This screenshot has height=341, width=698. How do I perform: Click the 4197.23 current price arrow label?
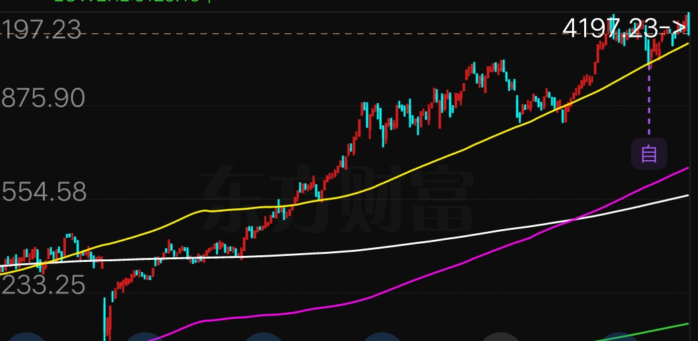[x=624, y=27]
